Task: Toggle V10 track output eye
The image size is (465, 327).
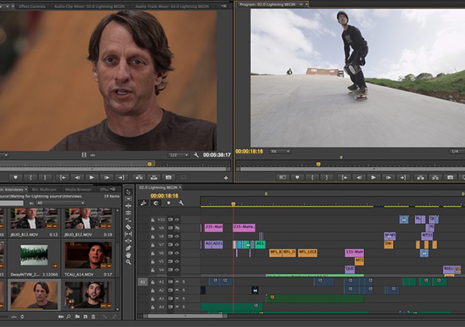Action: pyautogui.click(x=177, y=219)
